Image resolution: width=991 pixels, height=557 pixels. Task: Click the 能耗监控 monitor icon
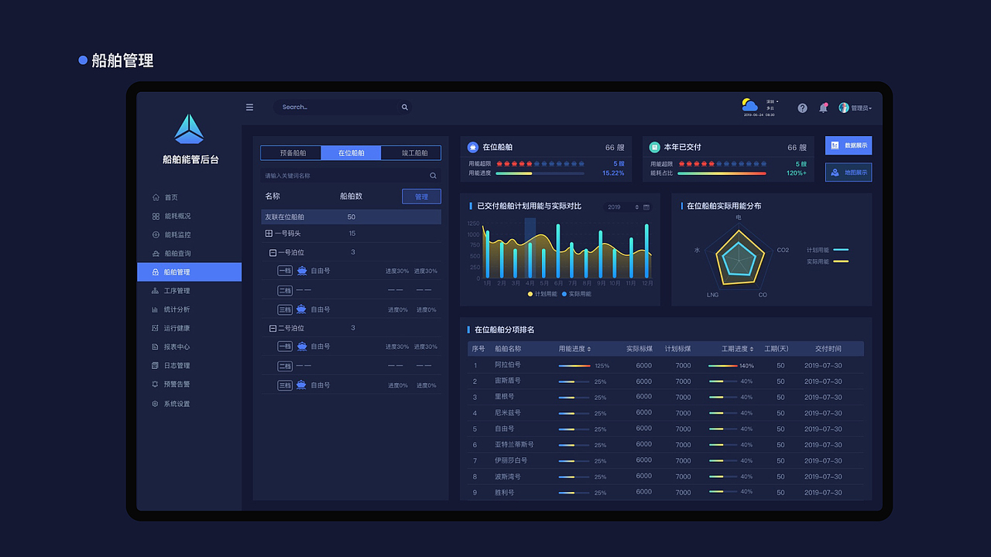coord(156,234)
